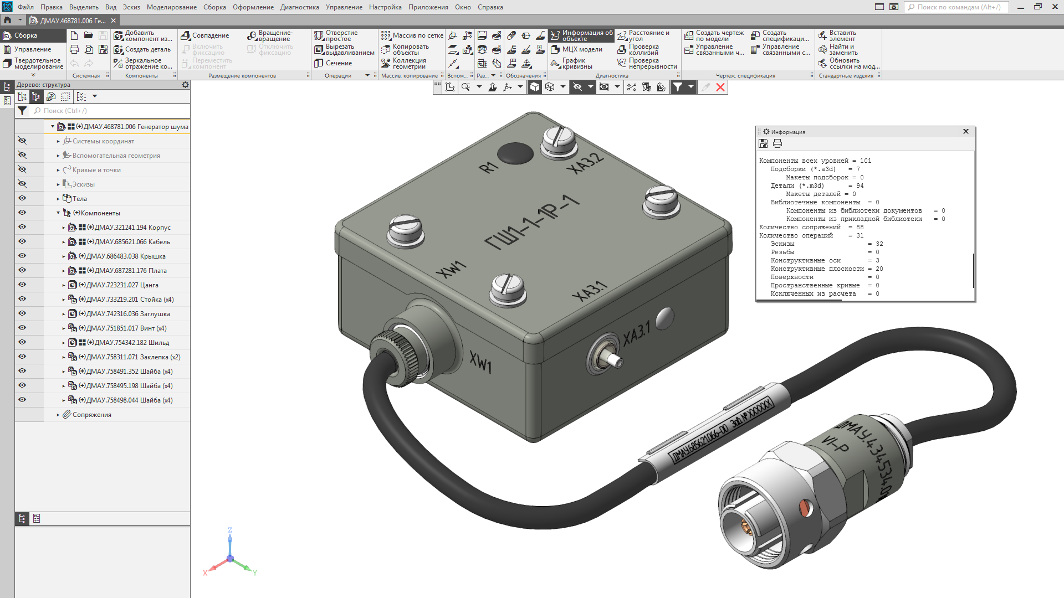This screenshot has width=1064, height=598.
Task: Click the Print icon in the Системная panel
Action: (74, 49)
